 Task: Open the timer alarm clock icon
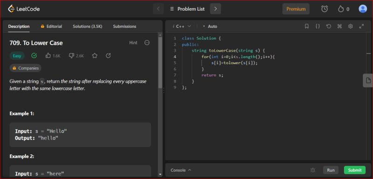tap(325, 9)
